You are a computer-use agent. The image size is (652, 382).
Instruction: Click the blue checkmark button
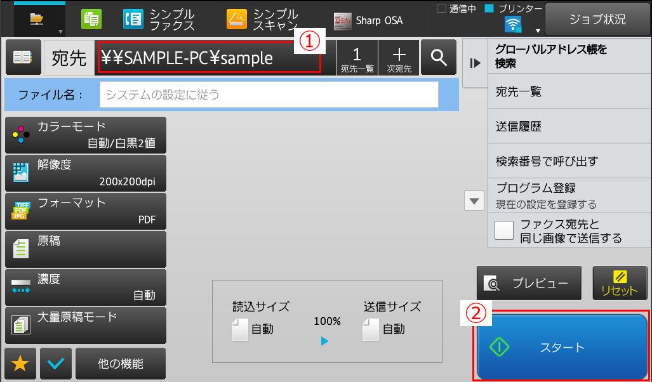point(56,364)
